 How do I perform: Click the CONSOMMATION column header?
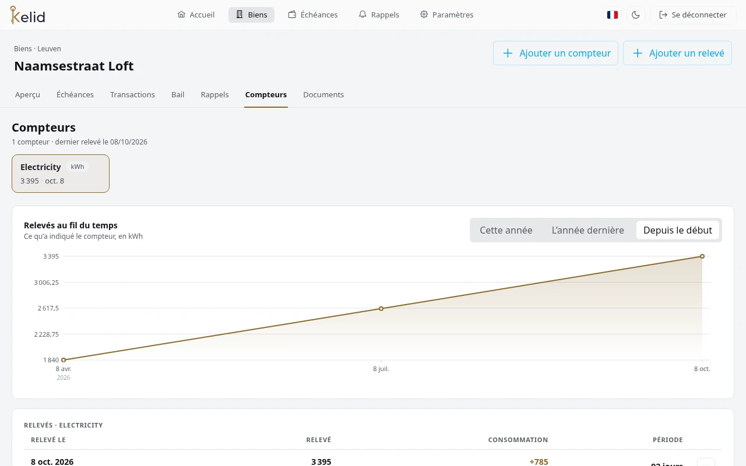518,440
